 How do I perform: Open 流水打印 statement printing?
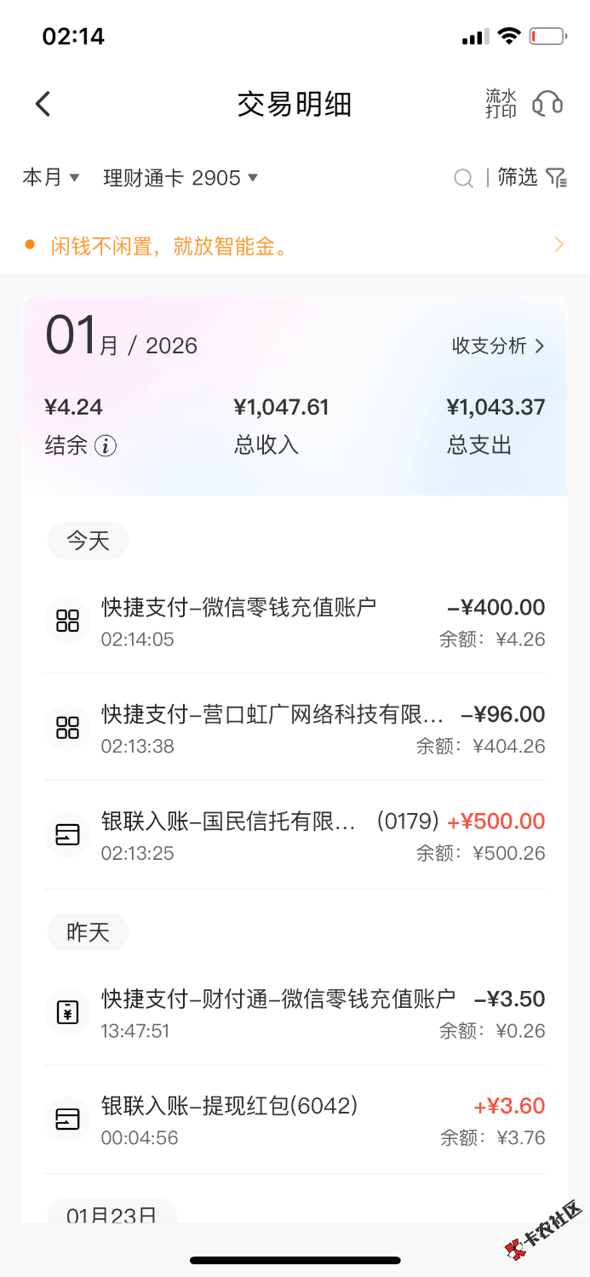click(x=501, y=104)
